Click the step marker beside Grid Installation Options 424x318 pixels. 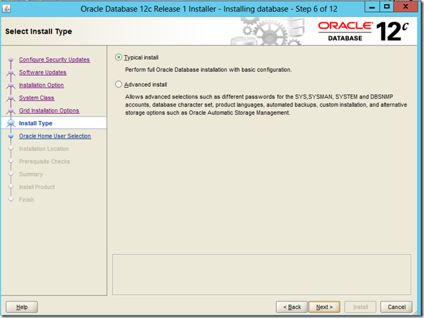click(x=11, y=111)
